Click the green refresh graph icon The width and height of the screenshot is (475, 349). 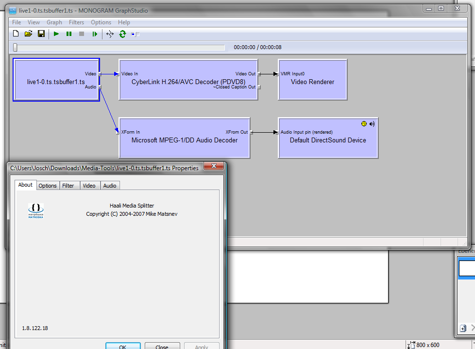click(122, 34)
